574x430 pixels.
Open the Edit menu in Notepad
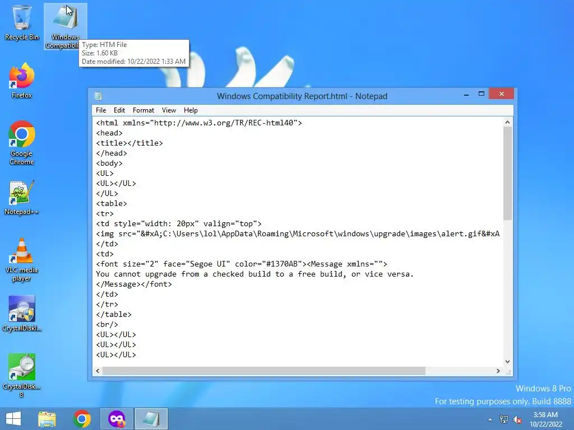click(x=119, y=110)
